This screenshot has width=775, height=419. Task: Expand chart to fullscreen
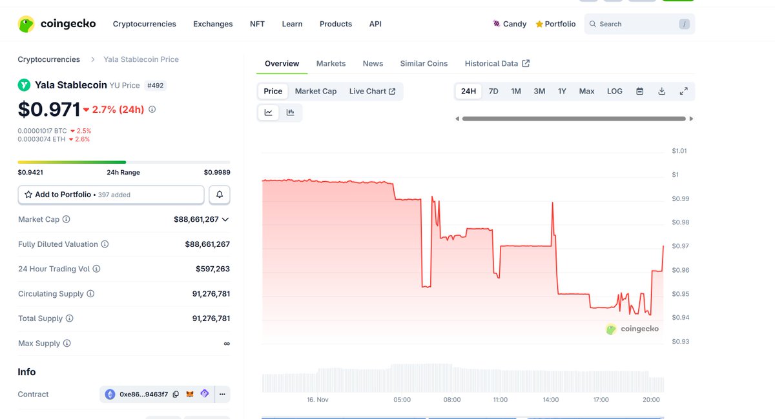[x=683, y=92]
